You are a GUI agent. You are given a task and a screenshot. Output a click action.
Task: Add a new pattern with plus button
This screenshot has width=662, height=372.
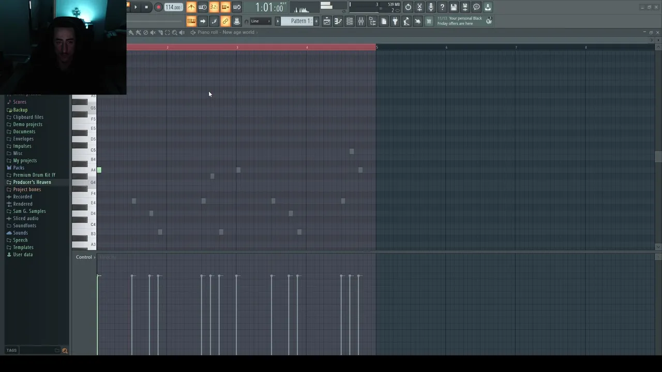tap(316, 21)
